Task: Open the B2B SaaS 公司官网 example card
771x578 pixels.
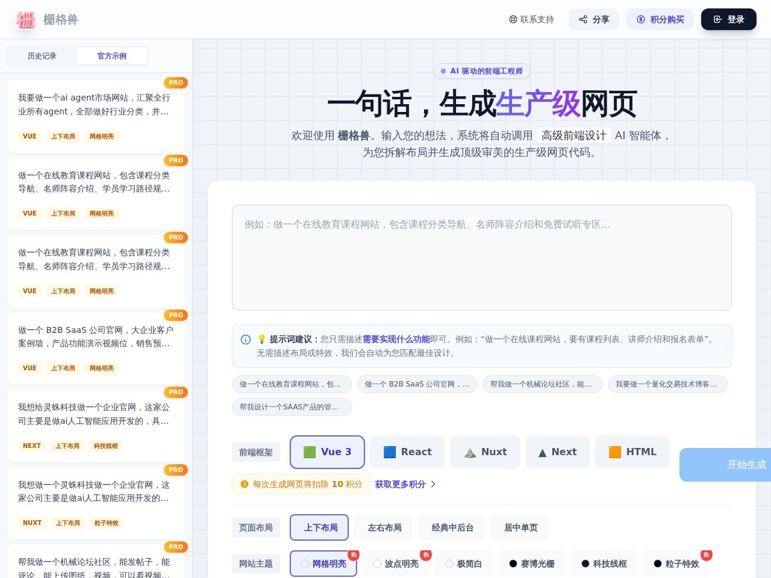Action: pos(96,349)
